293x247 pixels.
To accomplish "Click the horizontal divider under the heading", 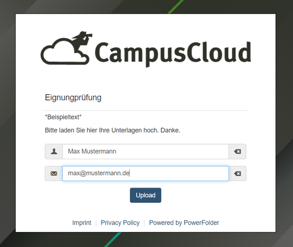I will tap(146, 111).
